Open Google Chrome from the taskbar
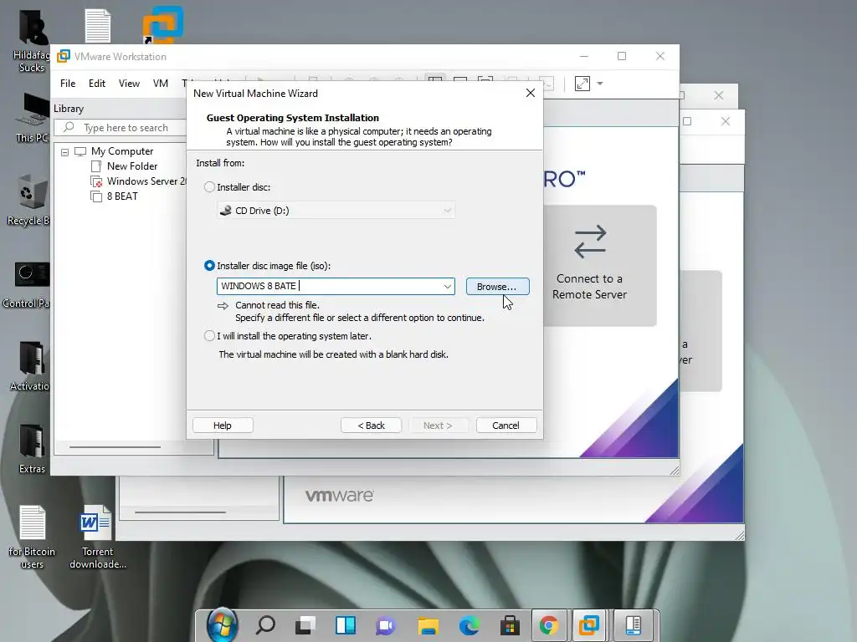The image size is (857, 642). point(549,625)
